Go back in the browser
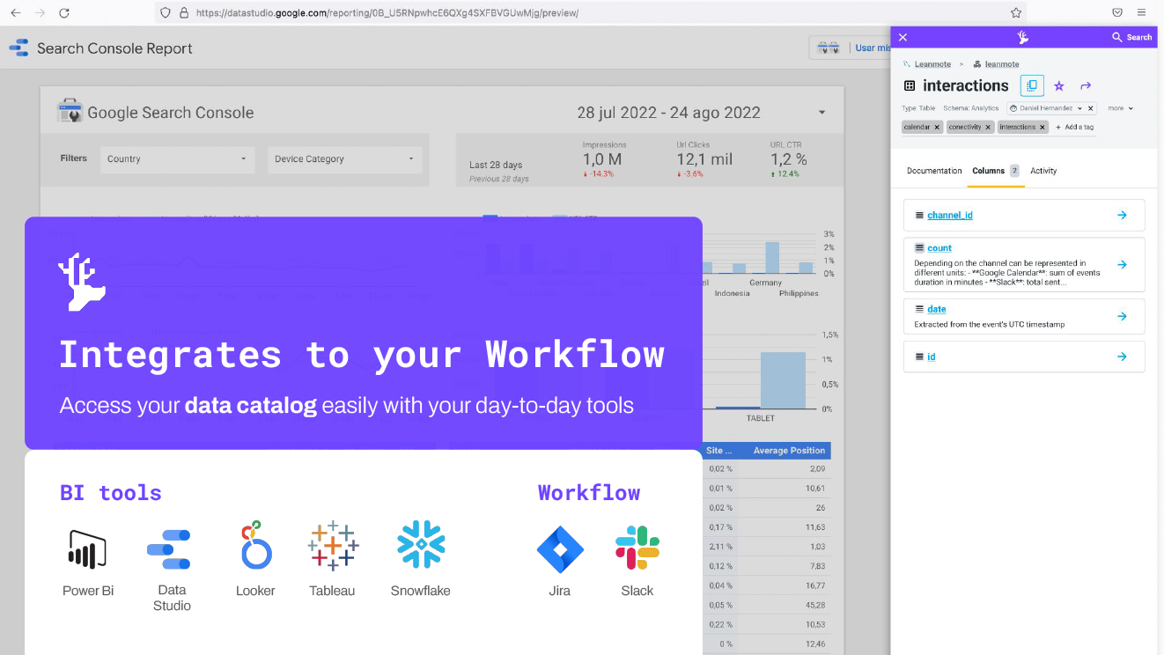 coord(15,13)
